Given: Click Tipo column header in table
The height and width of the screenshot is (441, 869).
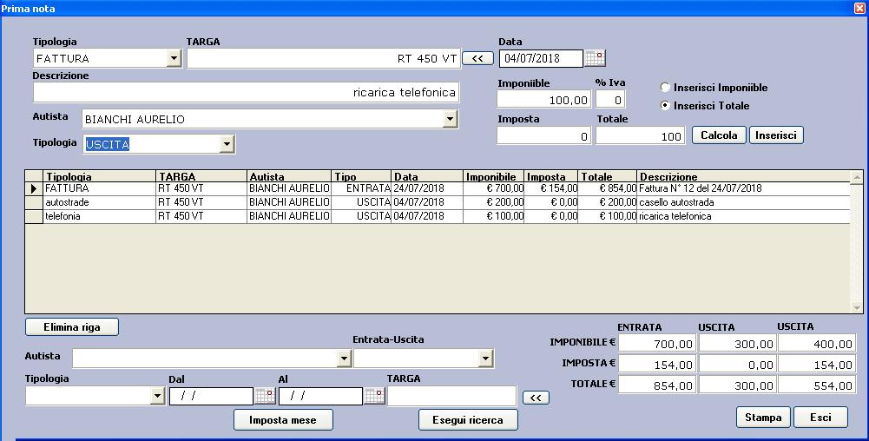Looking at the screenshot, I should [x=361, y=177].
